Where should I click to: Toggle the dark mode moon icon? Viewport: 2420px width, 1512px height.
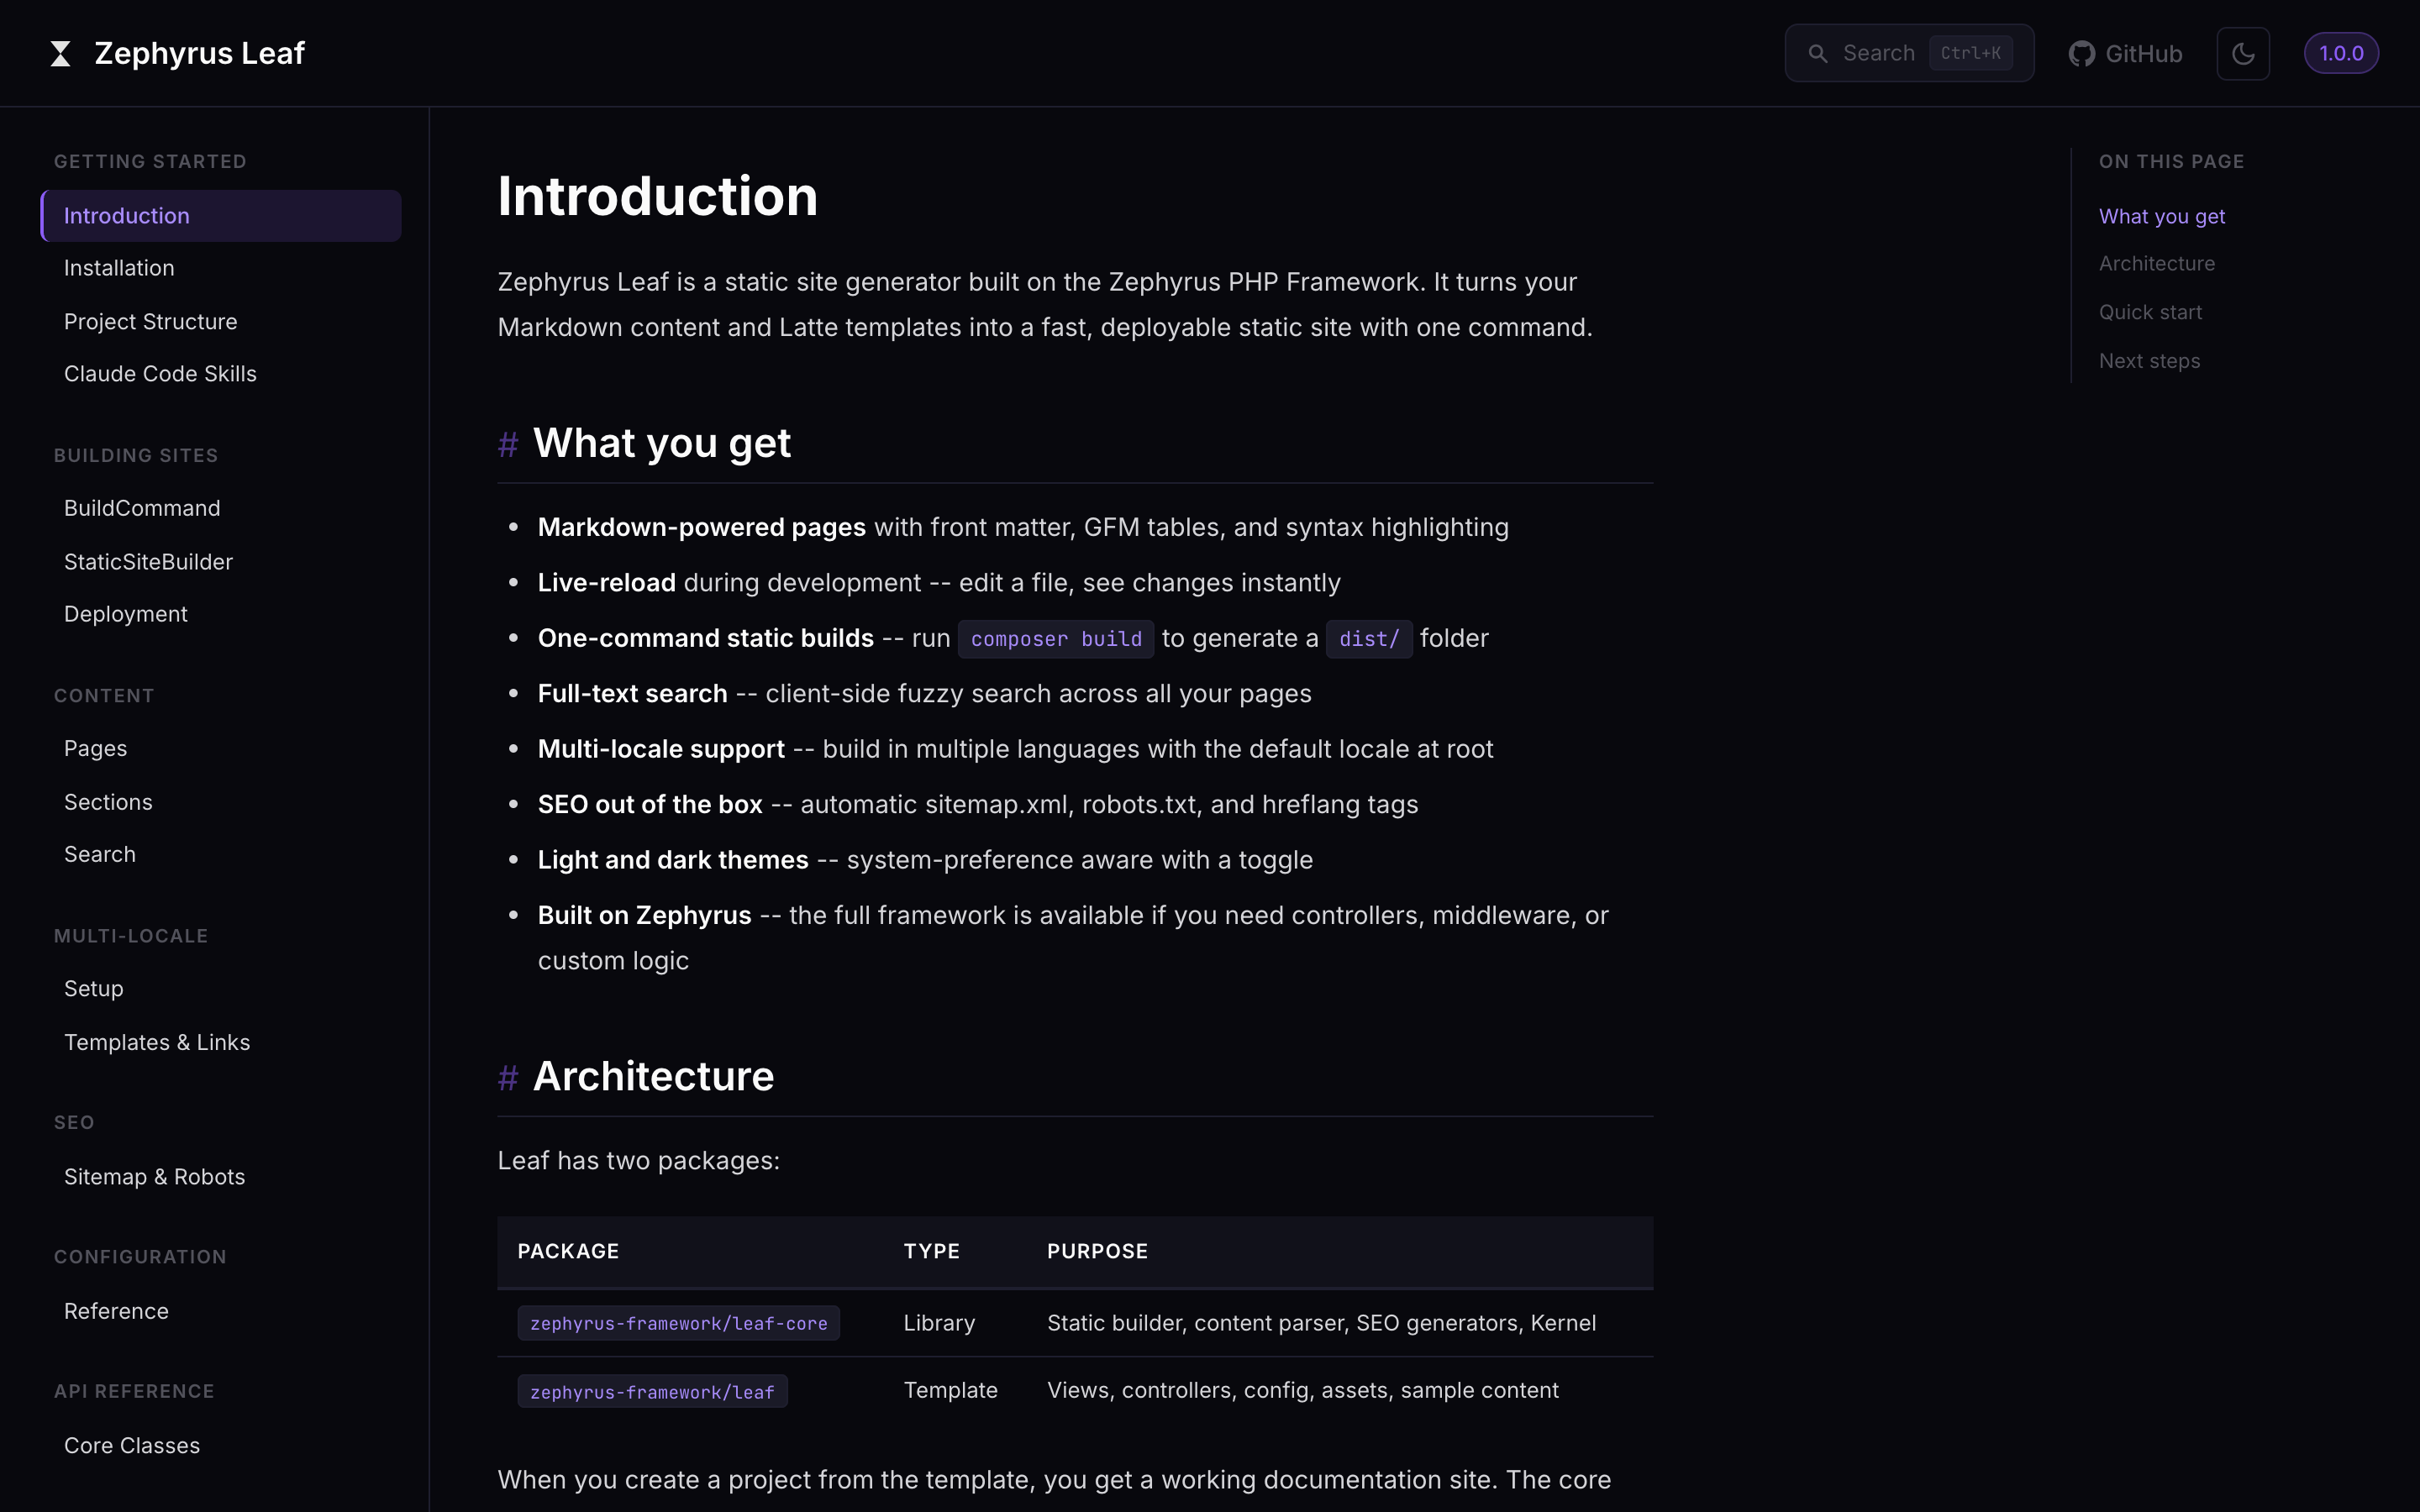click(2243, 53)
